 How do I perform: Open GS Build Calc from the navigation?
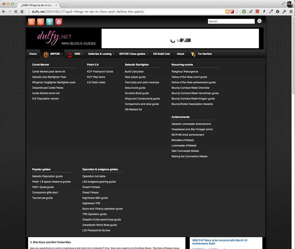point(161,54)
